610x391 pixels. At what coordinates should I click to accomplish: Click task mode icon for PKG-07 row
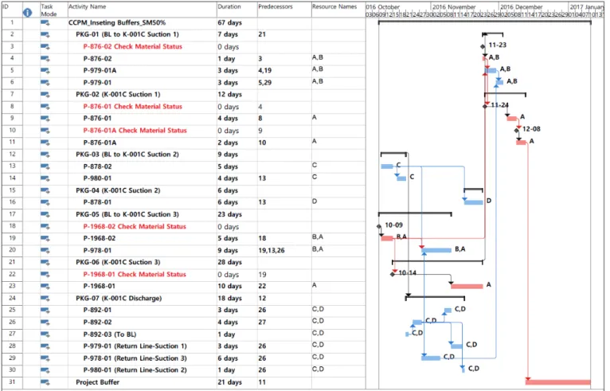pyautogui.click(x=45, y=299)
